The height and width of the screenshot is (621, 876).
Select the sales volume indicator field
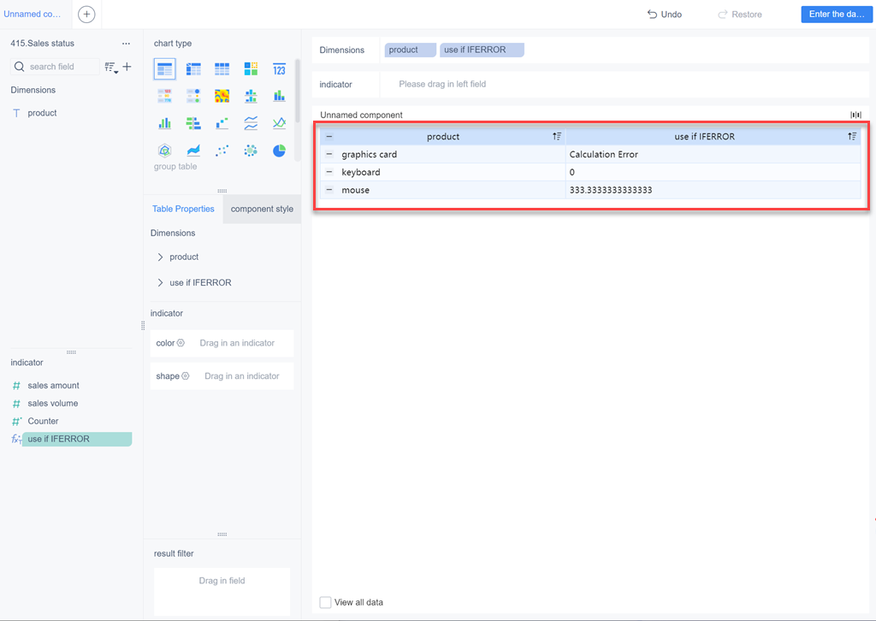53,403
